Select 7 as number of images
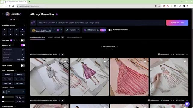This screenshot has height=108, width=193. [x=16, y=34]
